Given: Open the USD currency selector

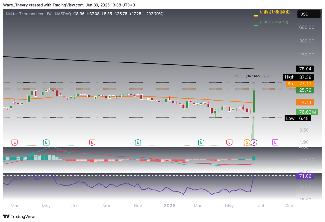Looking at the screenshot, I should pyautogui.click(x=309, y=14).
